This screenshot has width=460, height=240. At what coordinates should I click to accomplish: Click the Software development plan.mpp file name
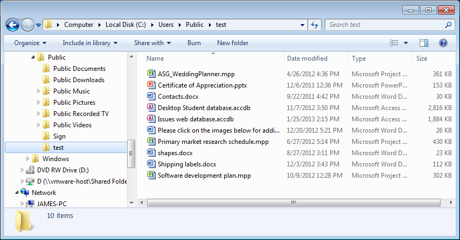(x=204, y=176)
